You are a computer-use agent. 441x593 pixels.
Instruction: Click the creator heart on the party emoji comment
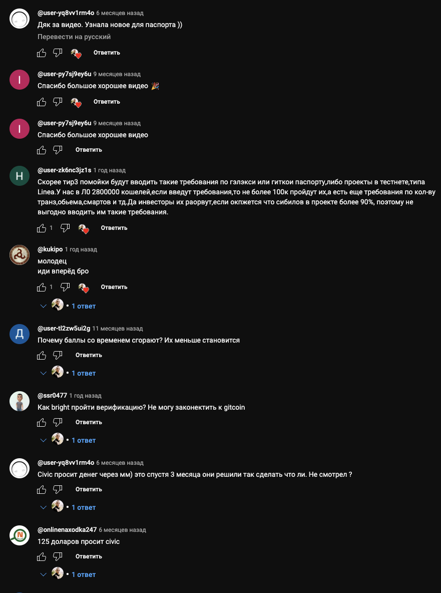(x=76, y=102)
